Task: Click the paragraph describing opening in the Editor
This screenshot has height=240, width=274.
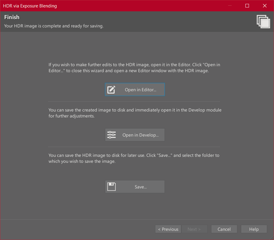Action: click(134, 67)
